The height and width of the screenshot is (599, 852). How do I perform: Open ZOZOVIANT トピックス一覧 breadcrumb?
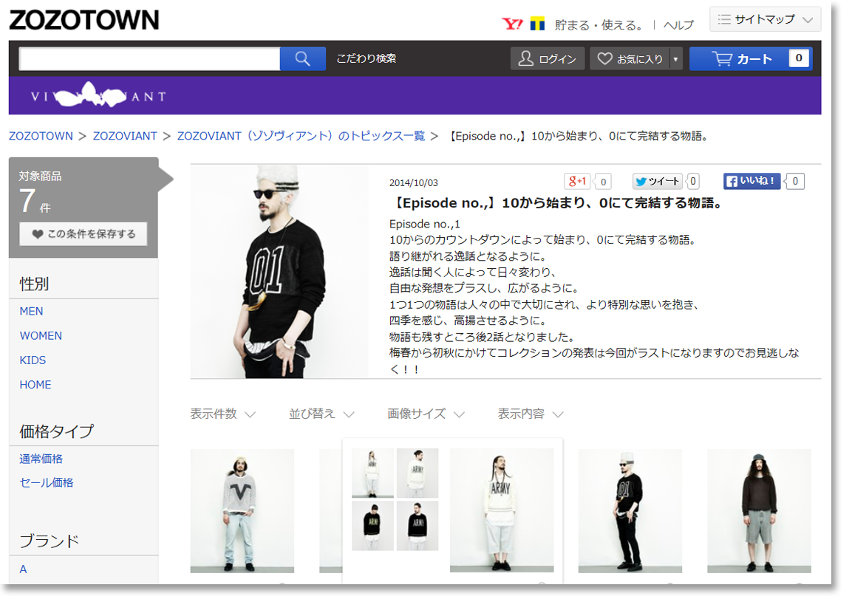[x=301, y=137]
